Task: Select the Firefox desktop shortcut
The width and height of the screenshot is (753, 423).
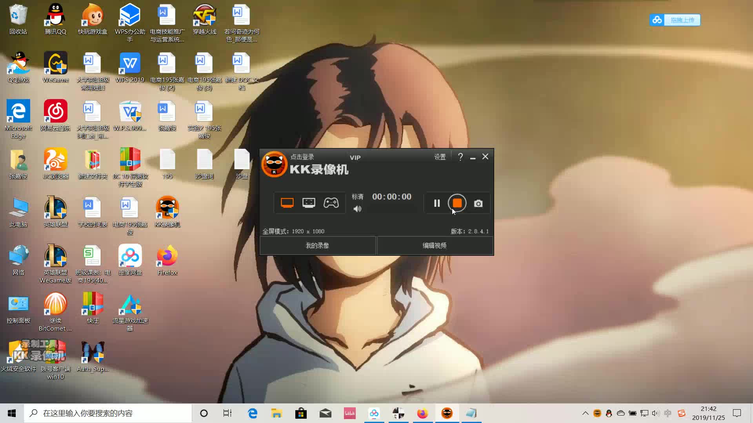Action: pyautogui.click(x=167, y=260)
